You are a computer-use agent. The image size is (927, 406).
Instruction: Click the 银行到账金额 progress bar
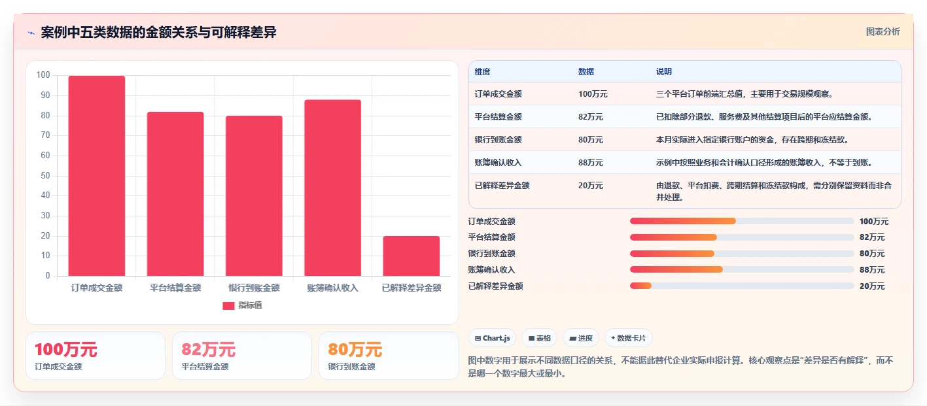[x=742, y=254]
